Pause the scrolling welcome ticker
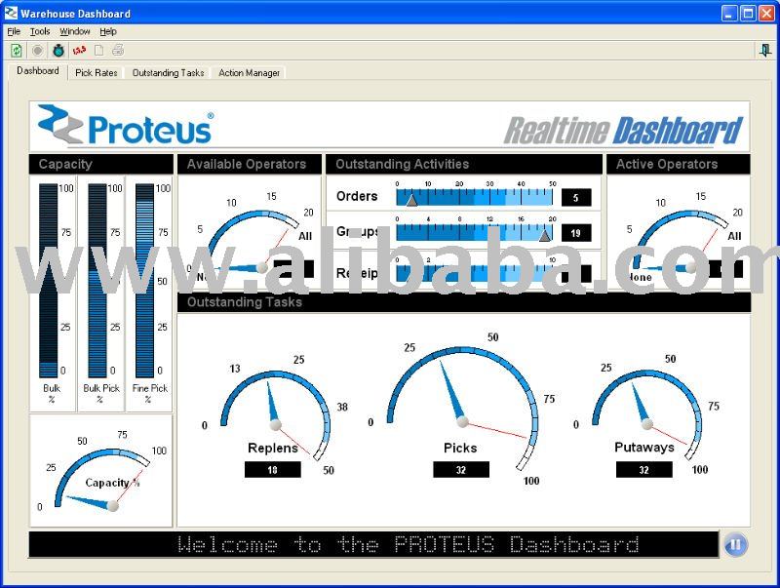780x588 pixels. click(x=735, y=545)
